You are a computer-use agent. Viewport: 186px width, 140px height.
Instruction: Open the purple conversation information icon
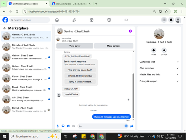click(130, 31)
